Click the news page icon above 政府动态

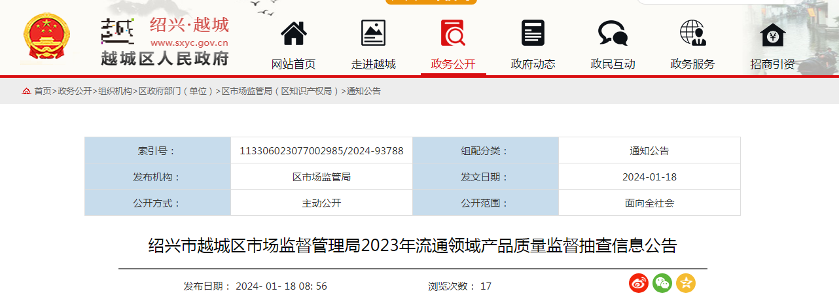533,33
